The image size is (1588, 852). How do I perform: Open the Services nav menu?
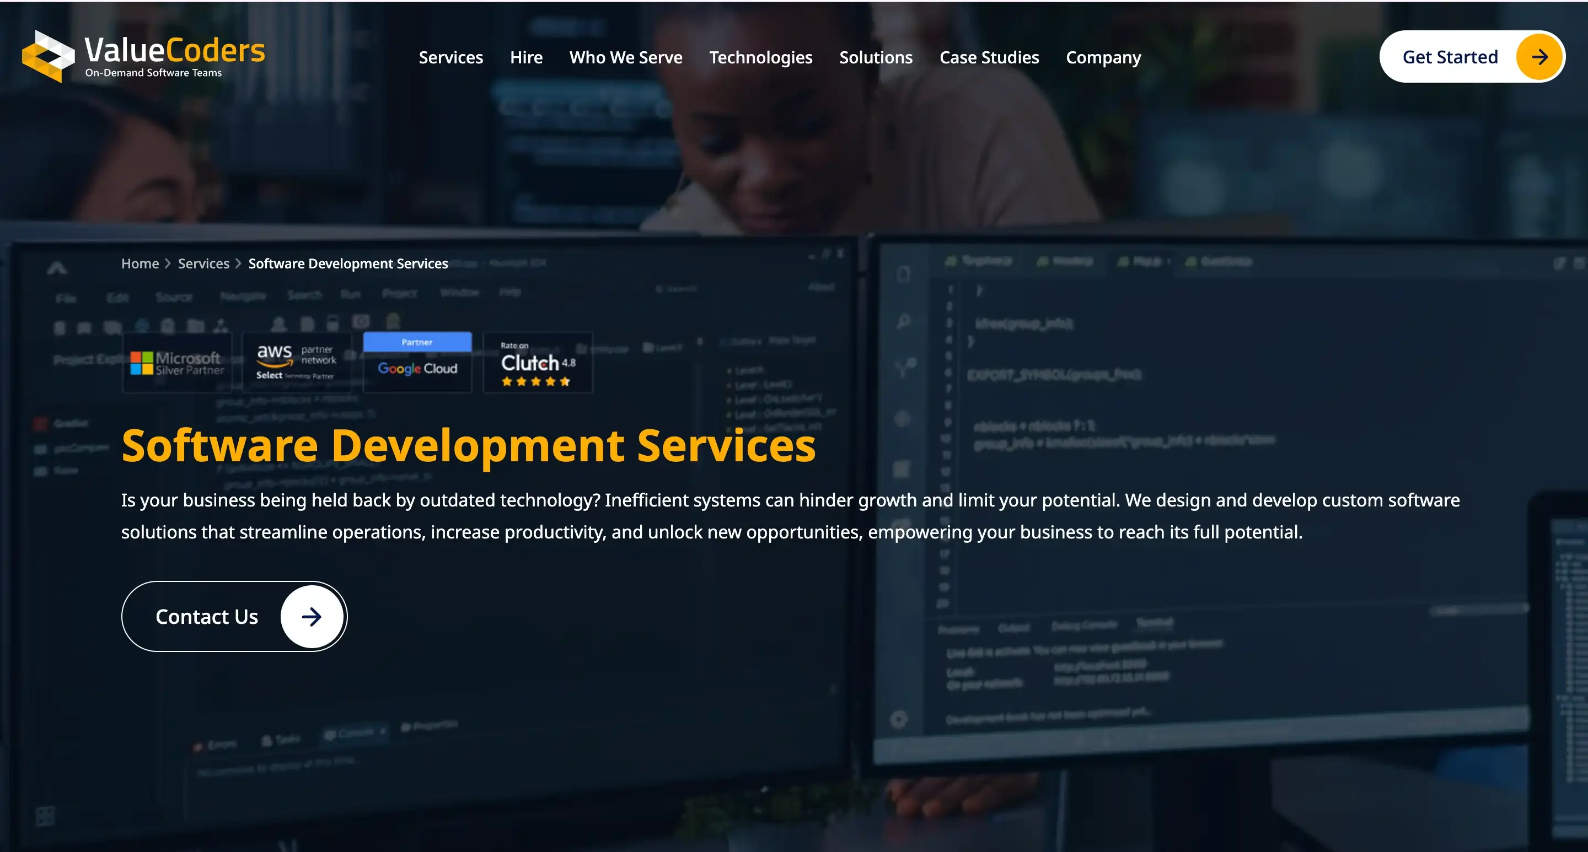point(450,57)
